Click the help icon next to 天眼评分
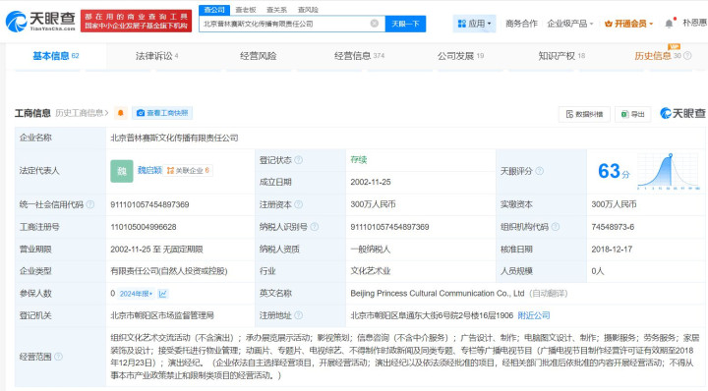Image resolution: width=708 pixels, height=391 pixels. pyautogui.click(x=540, y=171)
